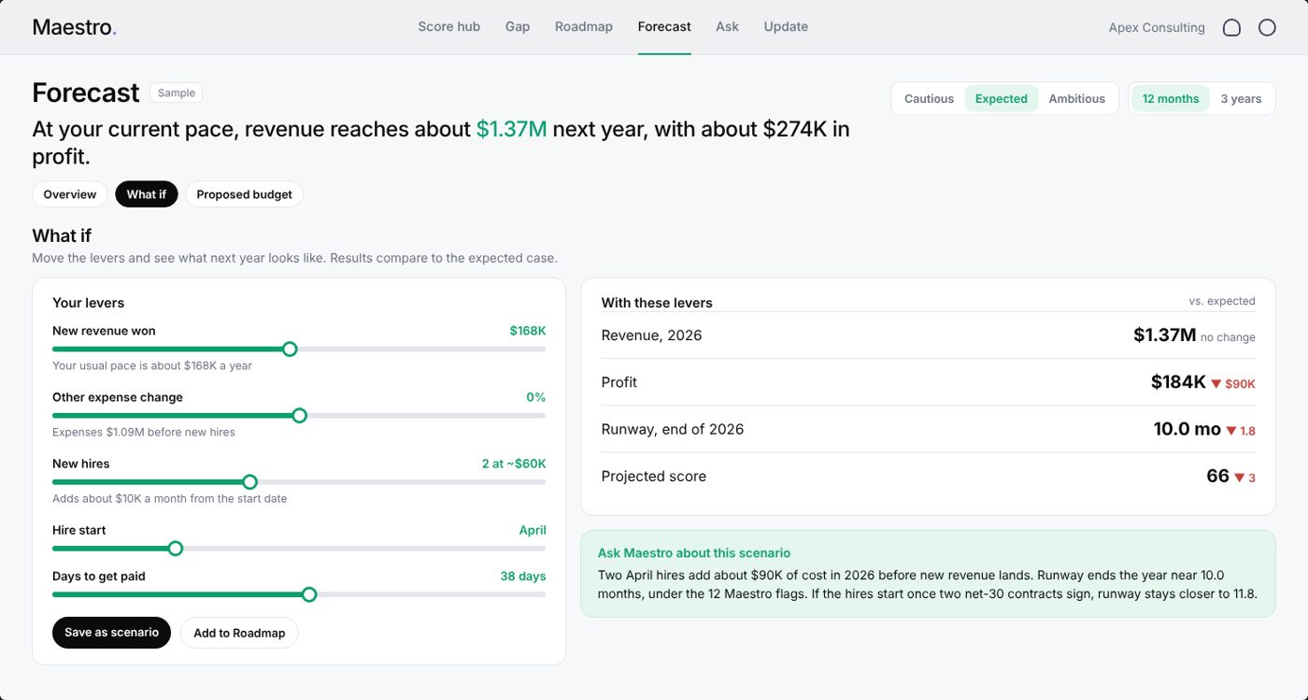Click 'Expenses $1.09M before new hires' note
The height and width of the screenshot is (700, 1308).
coord(144,432)
